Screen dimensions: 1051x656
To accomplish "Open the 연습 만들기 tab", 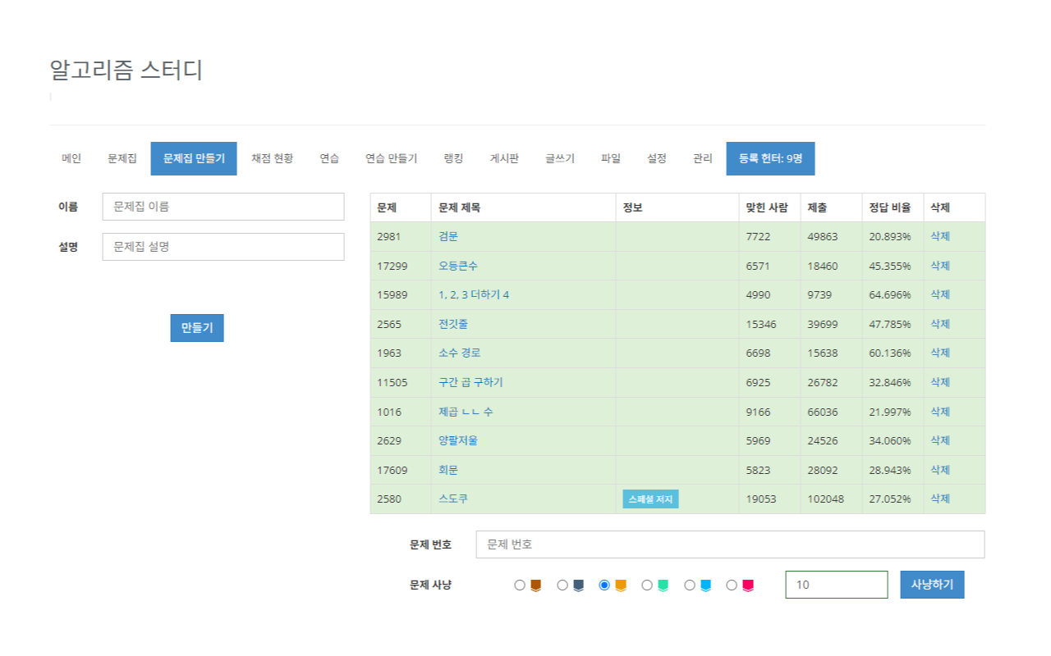I will (x=392, y=159).
